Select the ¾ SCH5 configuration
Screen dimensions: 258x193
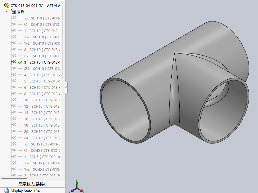point(42,151)
